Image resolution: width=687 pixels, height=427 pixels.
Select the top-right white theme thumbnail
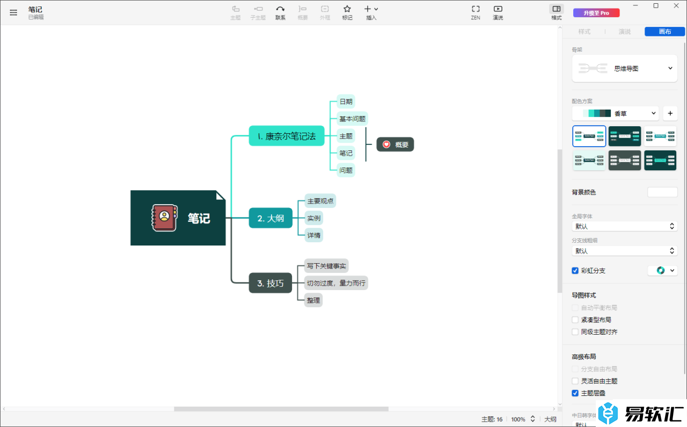pos(661,136)
